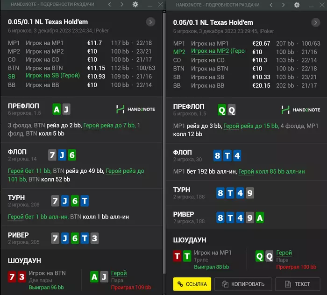Image resolution: width=327 pixels, height=295 pixels.
Task: Click the Hand2Note logo in left window
Action: (135, 109)
